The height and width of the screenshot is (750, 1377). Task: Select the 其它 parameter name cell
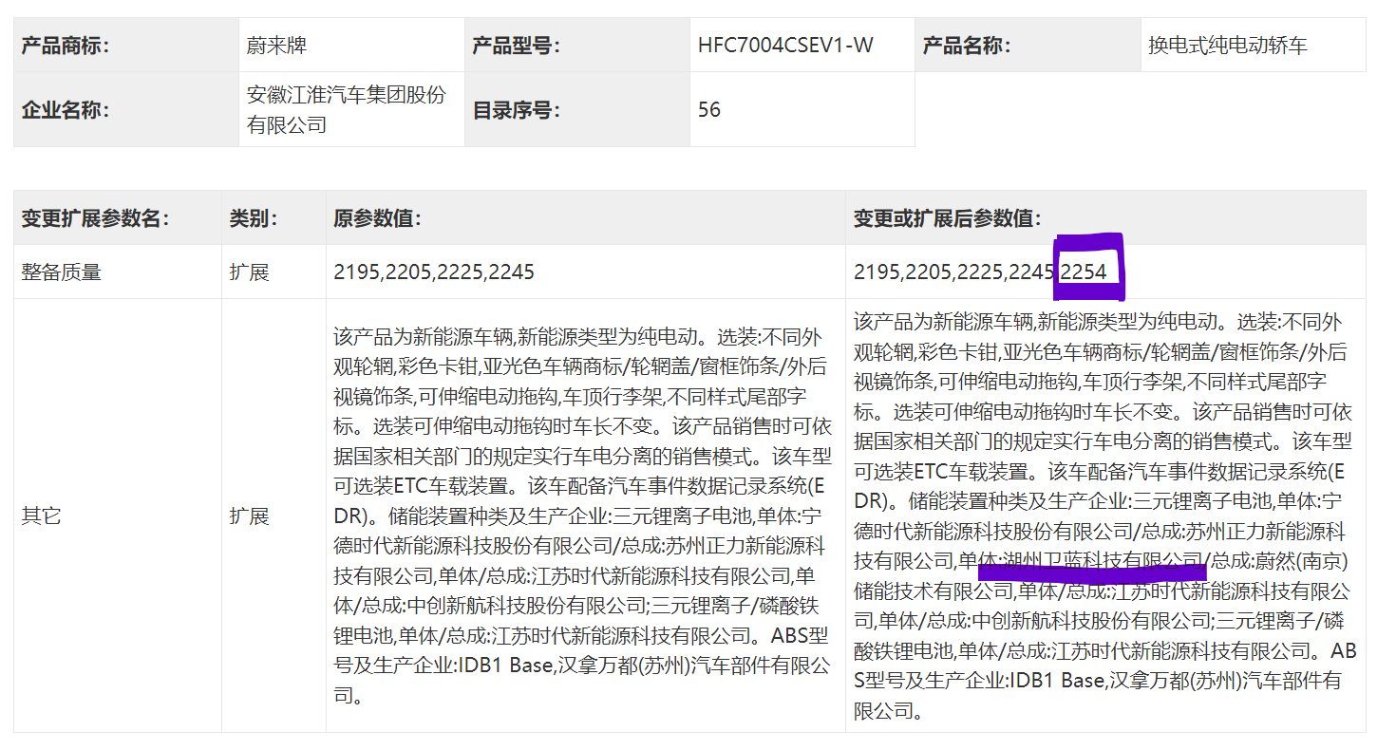(117, 516)
